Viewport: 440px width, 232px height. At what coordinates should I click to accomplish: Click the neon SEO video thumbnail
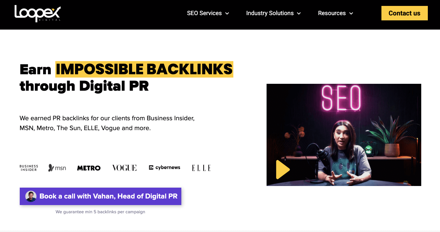pyautogui.click(x=344, y=135)
